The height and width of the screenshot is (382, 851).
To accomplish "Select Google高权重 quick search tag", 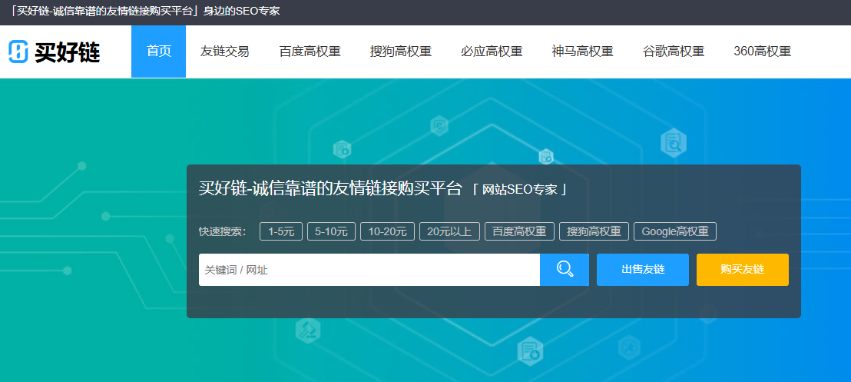I will pyautogui.click(x=675, y=231).
